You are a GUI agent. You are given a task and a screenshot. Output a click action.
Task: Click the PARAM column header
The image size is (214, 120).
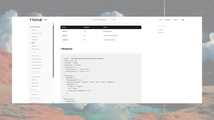[x=64, y=27]
